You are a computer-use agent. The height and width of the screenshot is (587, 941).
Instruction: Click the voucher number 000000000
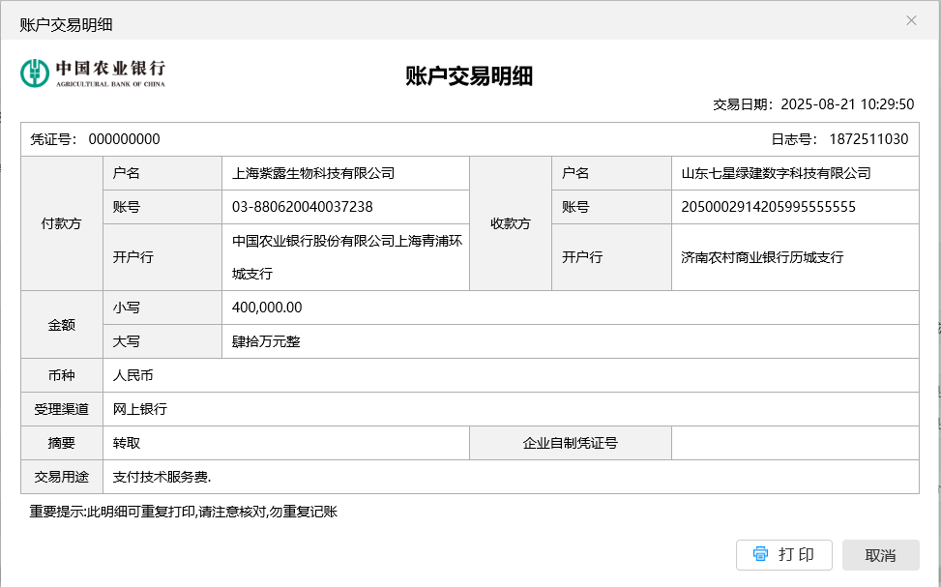coord(124,139)
